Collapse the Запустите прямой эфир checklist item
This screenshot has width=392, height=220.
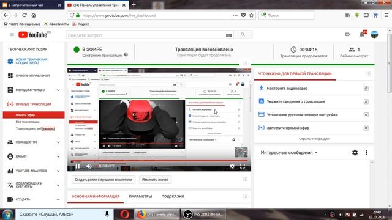click(x=366, y=128)
